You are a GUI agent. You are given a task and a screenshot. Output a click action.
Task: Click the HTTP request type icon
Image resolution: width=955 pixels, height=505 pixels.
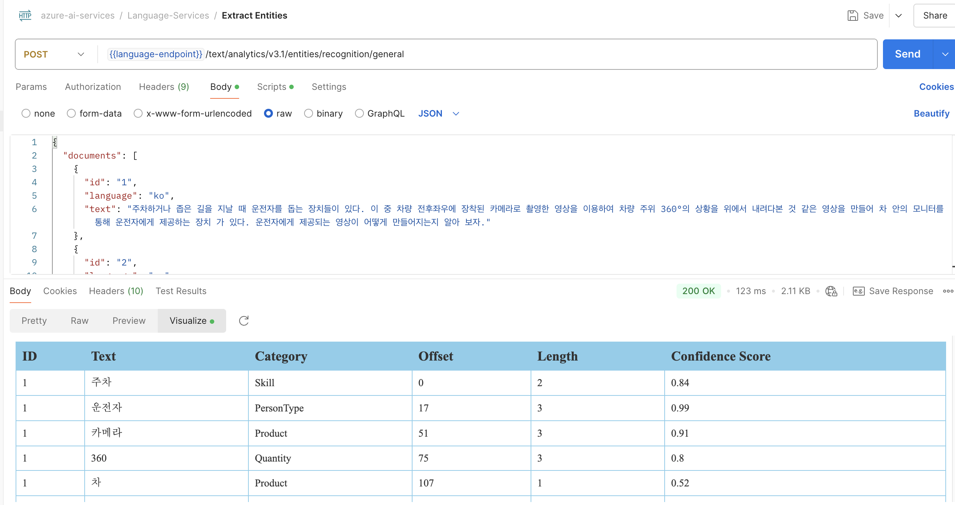click(25, 16)
